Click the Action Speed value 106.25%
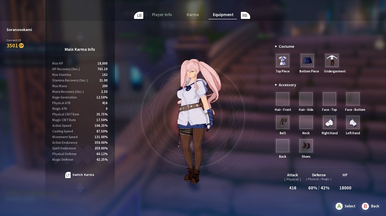Viewport: 386px width, 216px height. pos(101,126)
